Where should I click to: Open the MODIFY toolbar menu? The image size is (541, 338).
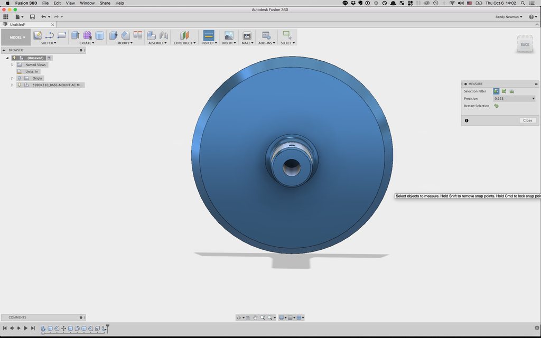tap(125, 43)
